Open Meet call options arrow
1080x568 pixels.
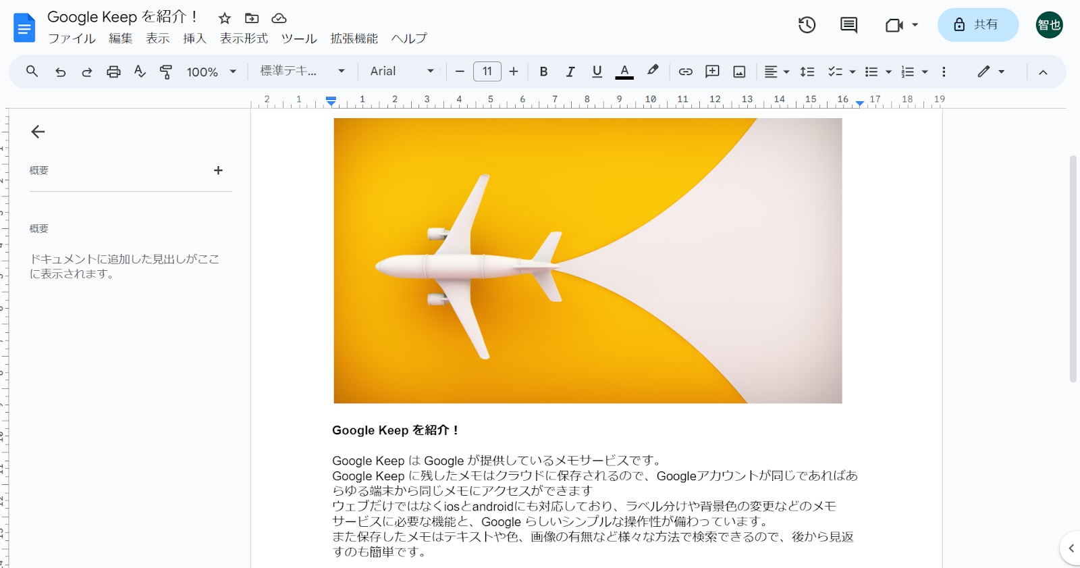915,25
